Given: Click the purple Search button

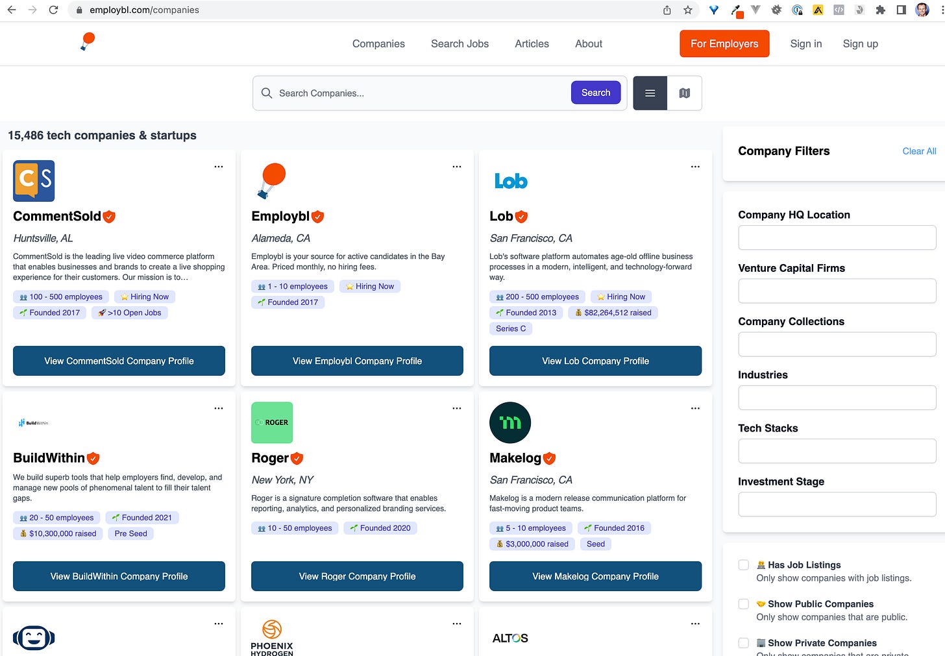Looking at the screenshot, I should point(596,93).
